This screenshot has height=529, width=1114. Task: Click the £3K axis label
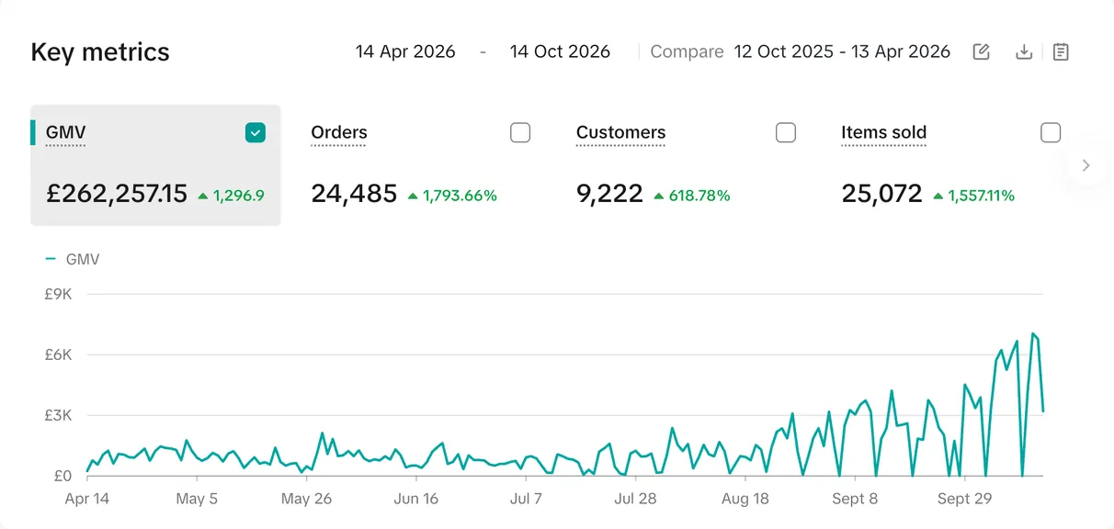(x=58, y=416)
